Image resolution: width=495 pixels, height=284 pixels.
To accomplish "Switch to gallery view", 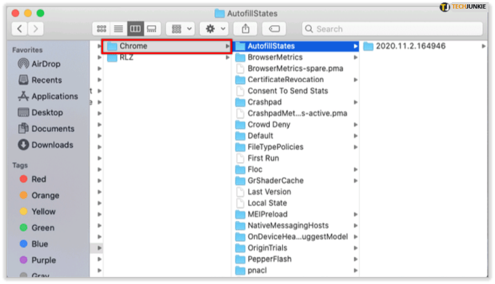I will tap(152, 29).
